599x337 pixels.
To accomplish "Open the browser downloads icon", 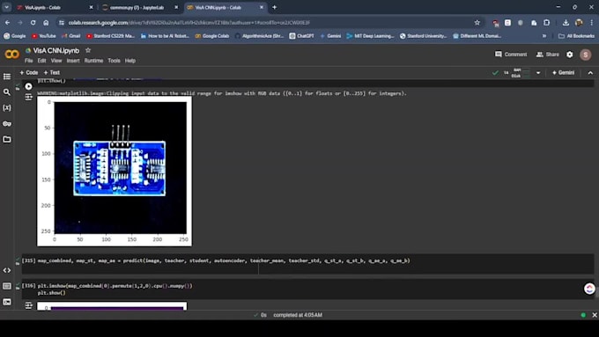I will point(566,23).
